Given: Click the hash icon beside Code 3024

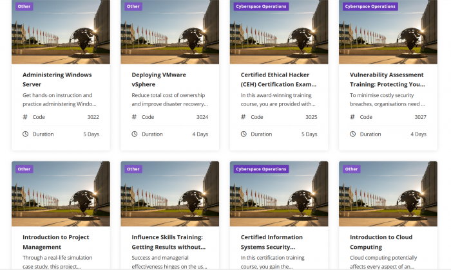Looking at the screenshot, I should tap(134, 117).
